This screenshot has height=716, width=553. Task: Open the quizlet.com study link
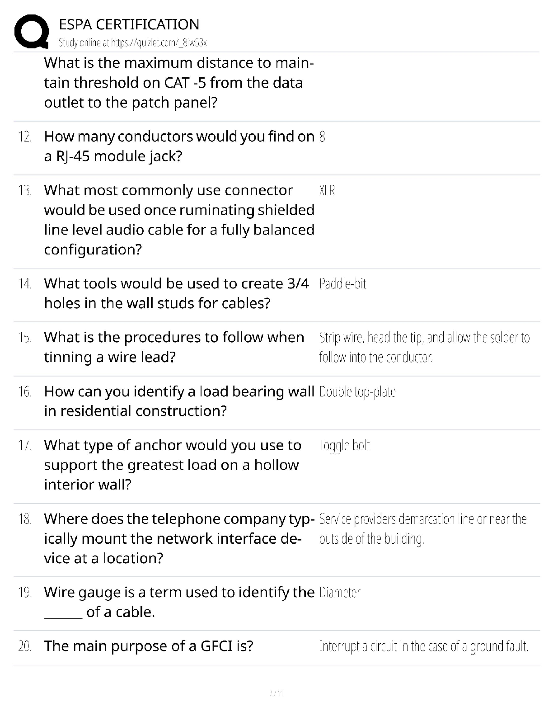click(x=132, y=43)
